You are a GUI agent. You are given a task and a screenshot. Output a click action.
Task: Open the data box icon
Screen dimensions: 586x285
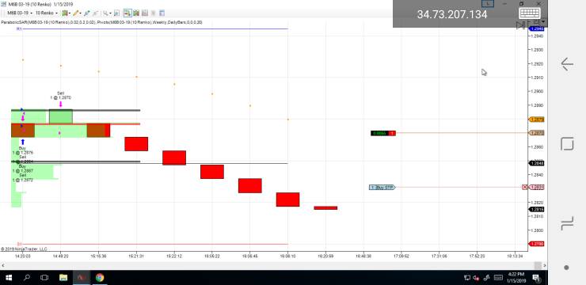click(116, 13)
